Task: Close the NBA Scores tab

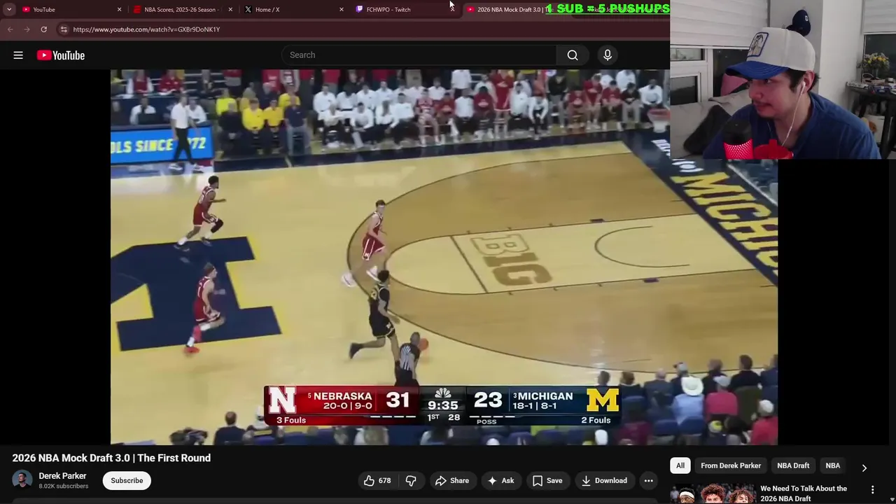Action: pos(230,10)
